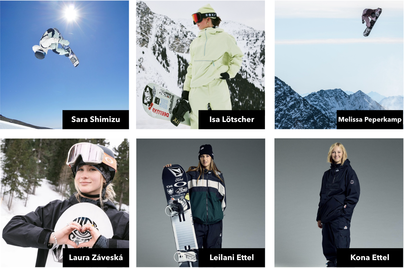Click the Leilani Ettel name label
The image size is (404, 268).
click(232, 258)
